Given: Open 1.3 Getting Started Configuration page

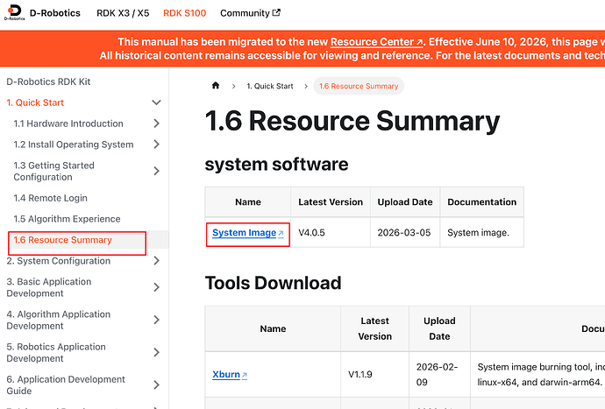Looking at the screenshot, I should 53,171.
